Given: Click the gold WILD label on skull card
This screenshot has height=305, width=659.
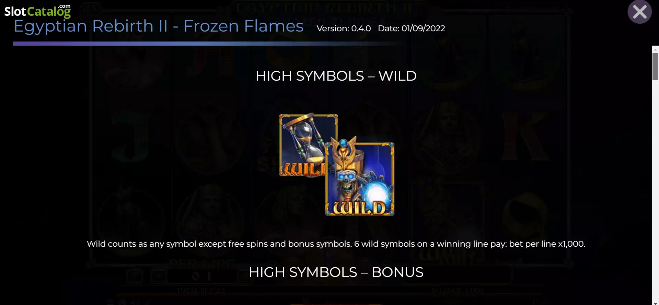Looking at the screenshot, I should (359, 208).
